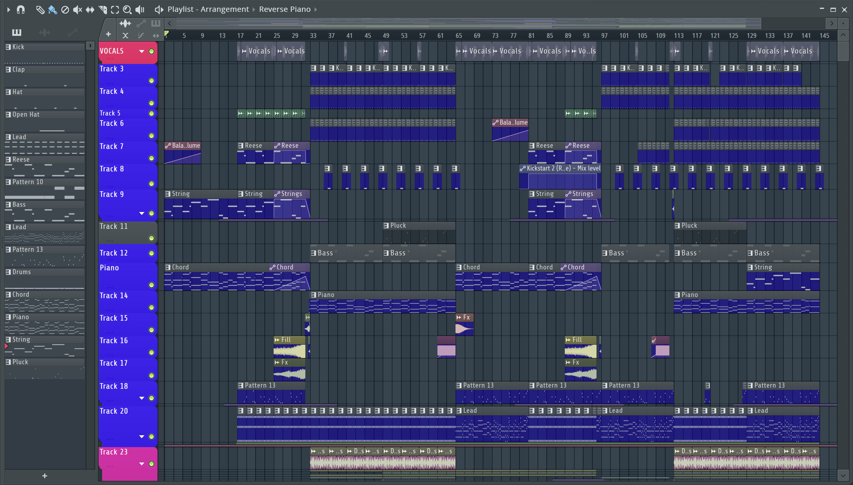Collapse the Track 9 group arrow
Viewport: 853px width, 485px height.
point(142,213)
